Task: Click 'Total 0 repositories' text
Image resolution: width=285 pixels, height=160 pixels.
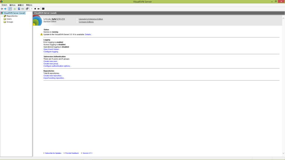Action: tap(51, 73)
